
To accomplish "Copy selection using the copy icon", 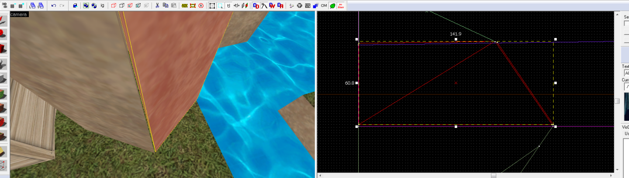I will pos(166,6).
